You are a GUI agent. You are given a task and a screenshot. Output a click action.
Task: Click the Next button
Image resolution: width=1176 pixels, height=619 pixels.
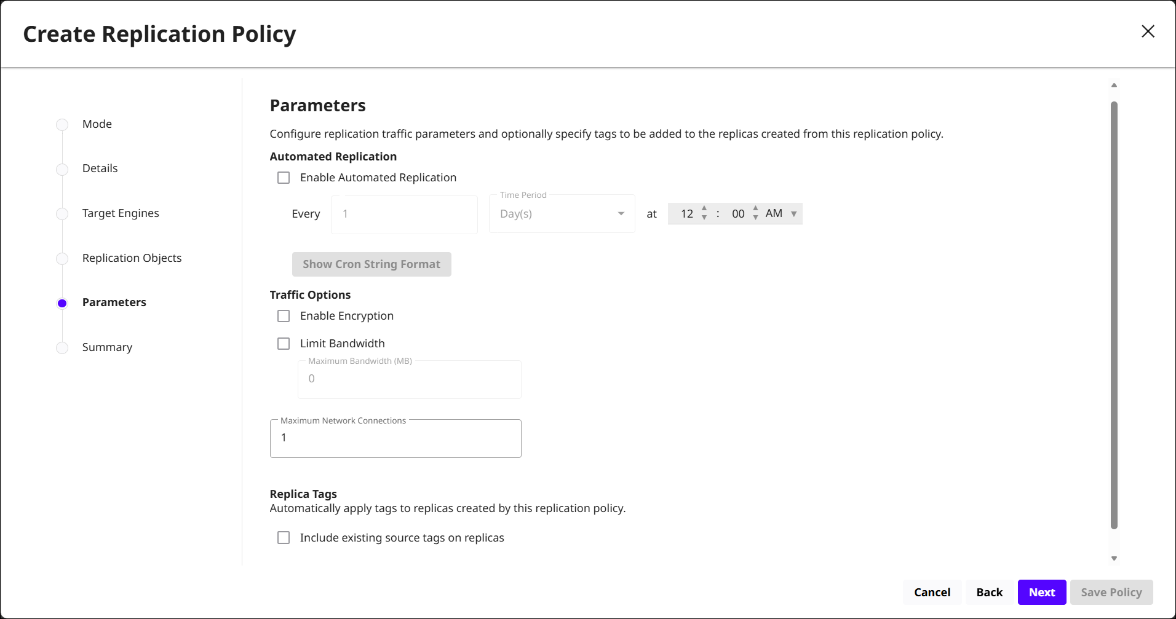click(x=1041, y=593)
